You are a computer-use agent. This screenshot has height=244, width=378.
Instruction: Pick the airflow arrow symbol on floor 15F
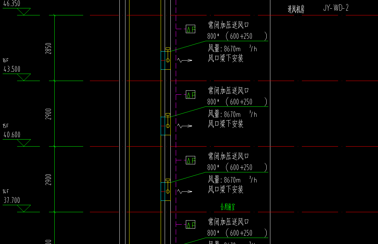(185, 126)
